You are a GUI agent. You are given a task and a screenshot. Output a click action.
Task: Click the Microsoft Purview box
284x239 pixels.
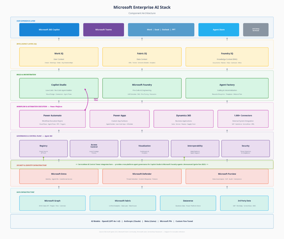pos(227,177)
